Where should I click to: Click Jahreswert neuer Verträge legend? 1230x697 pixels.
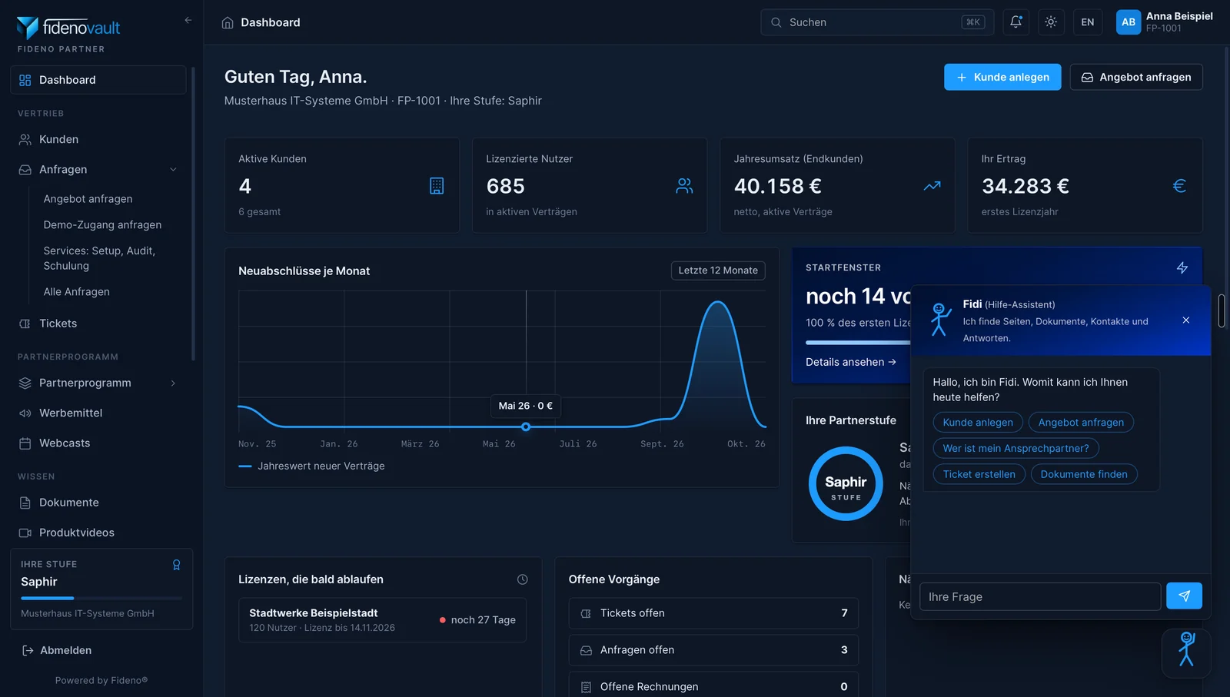pyautogui.click(x=311, y=466)
